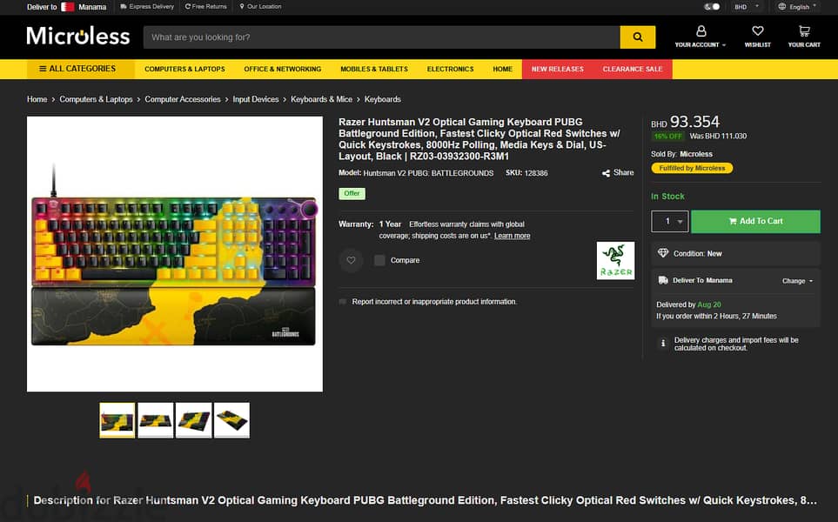Click the language globe icon
This screenshot has height=522, width=838.
[x=782, y=7]
